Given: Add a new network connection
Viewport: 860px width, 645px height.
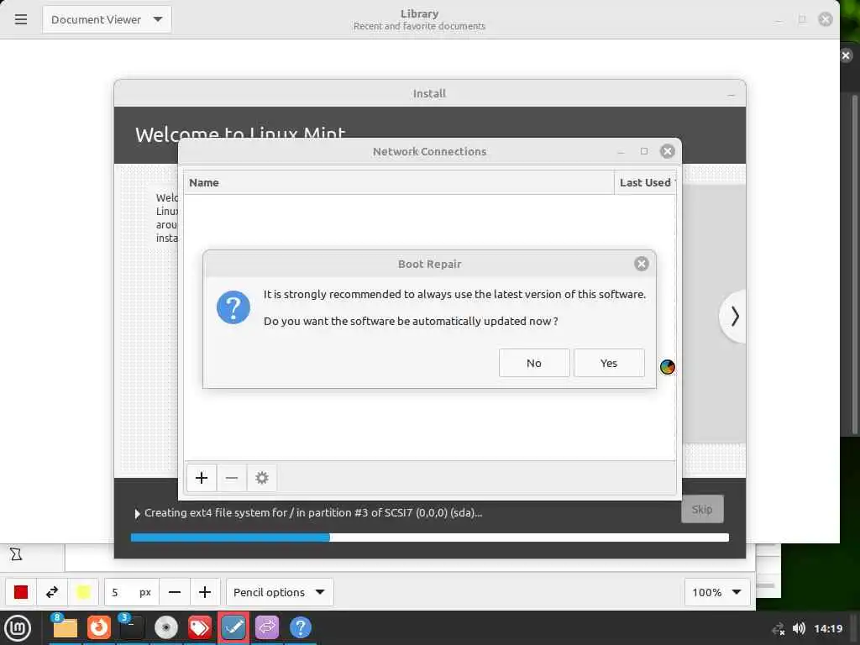Looking at the screenshot, I should click(202, 478).
